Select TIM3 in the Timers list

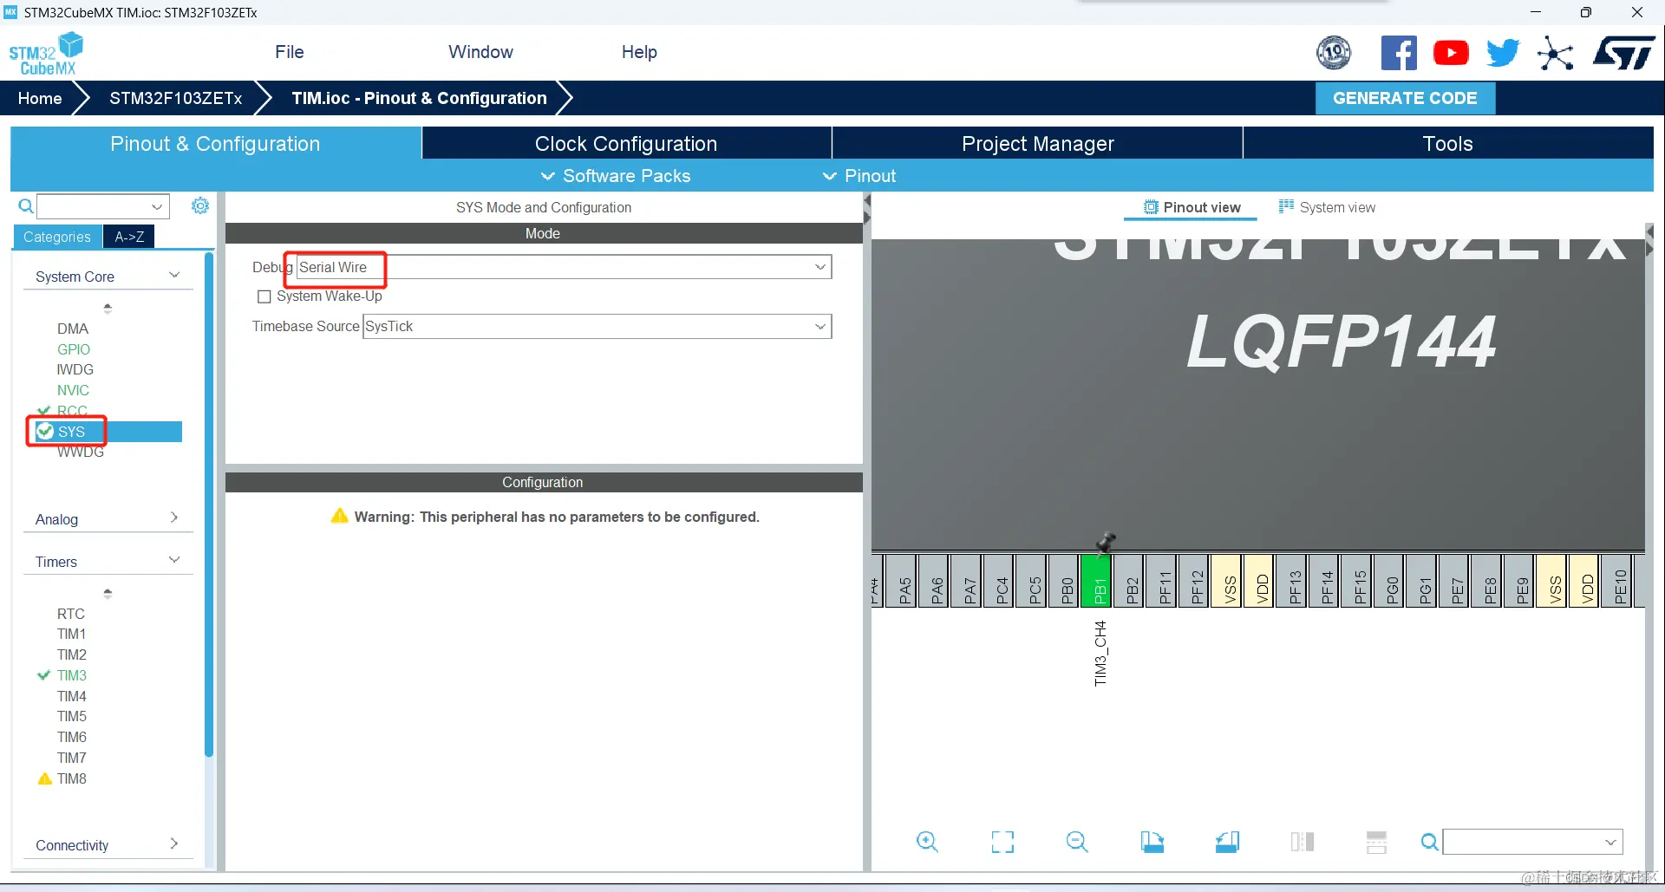(72, 675)
